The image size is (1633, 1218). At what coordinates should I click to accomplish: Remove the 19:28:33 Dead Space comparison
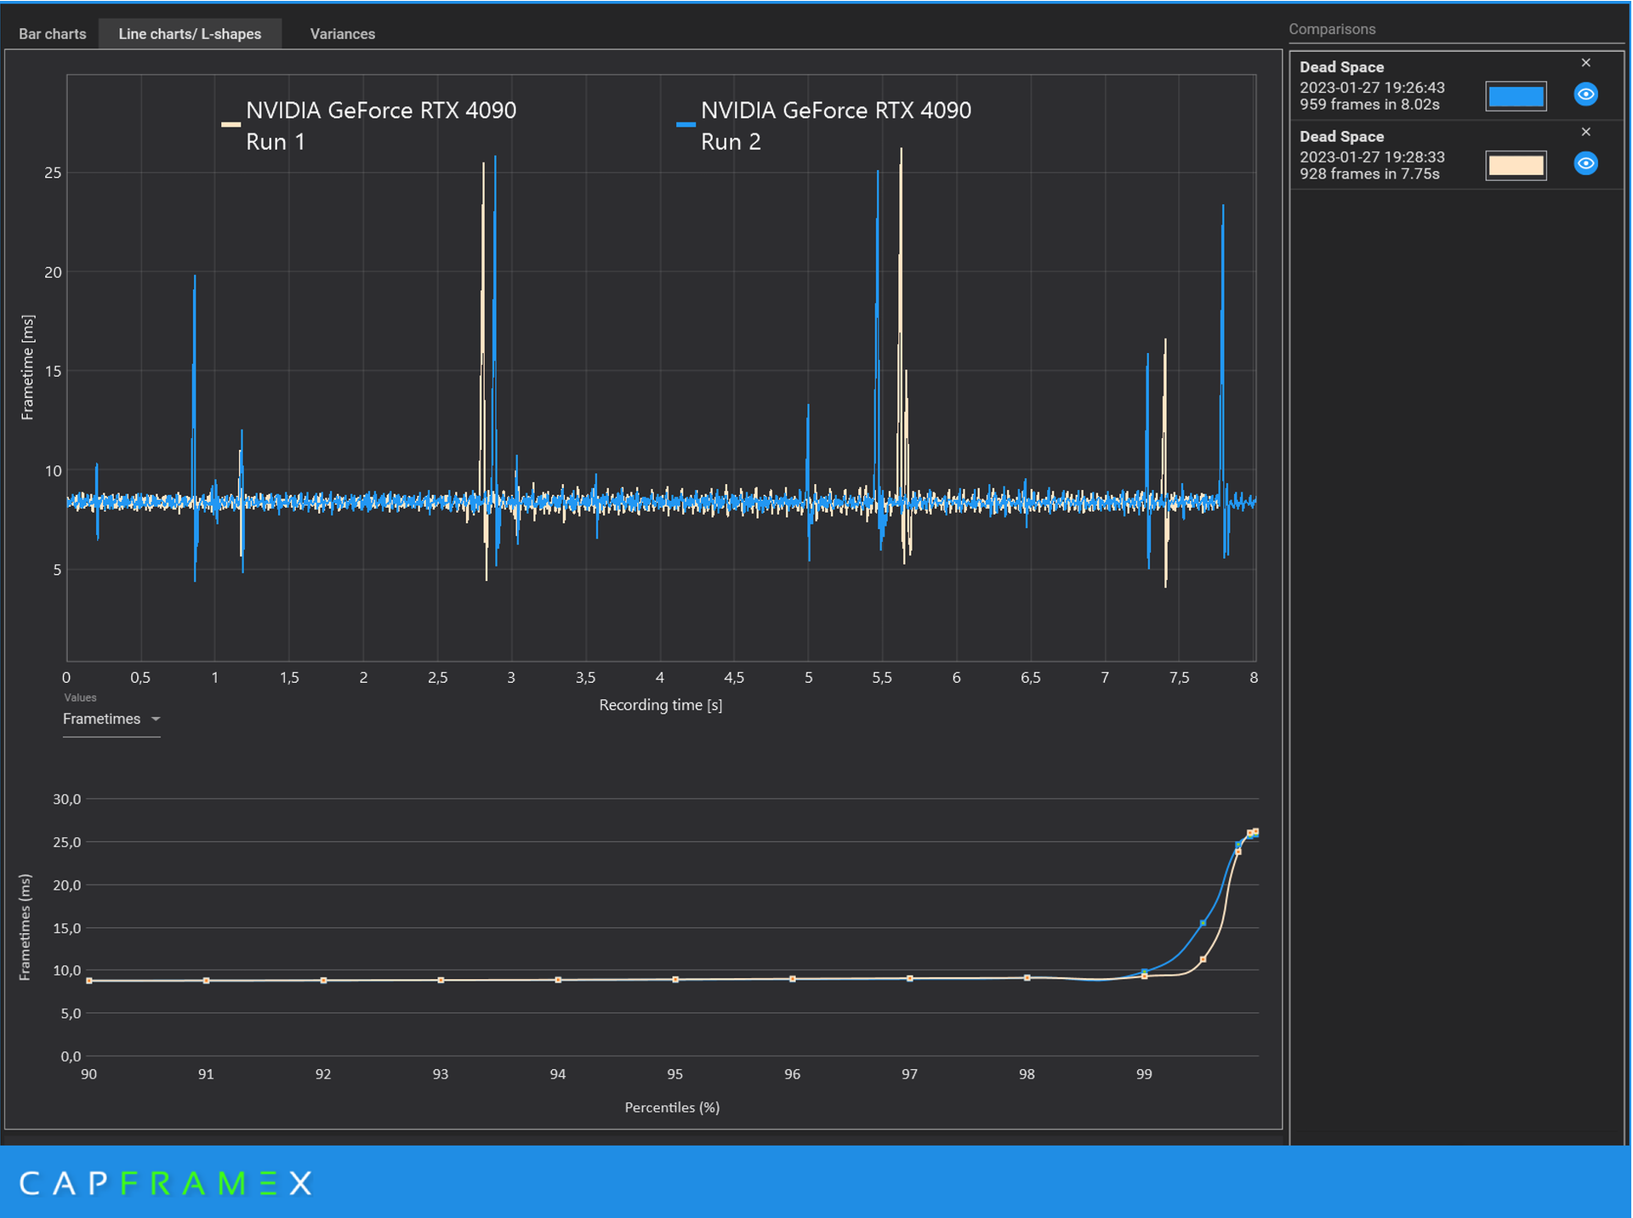tap(1585, 132)
